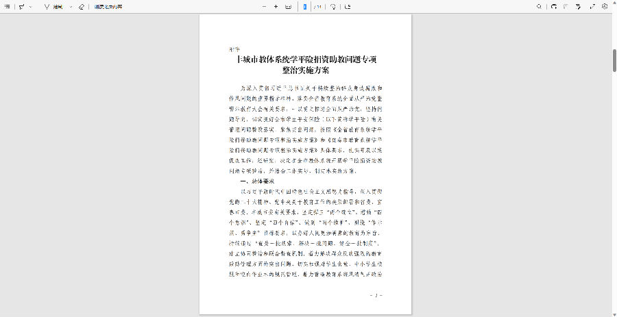Click the rotate page icon
The width and height of the screenshot is (617, 317).
point(333,7)
